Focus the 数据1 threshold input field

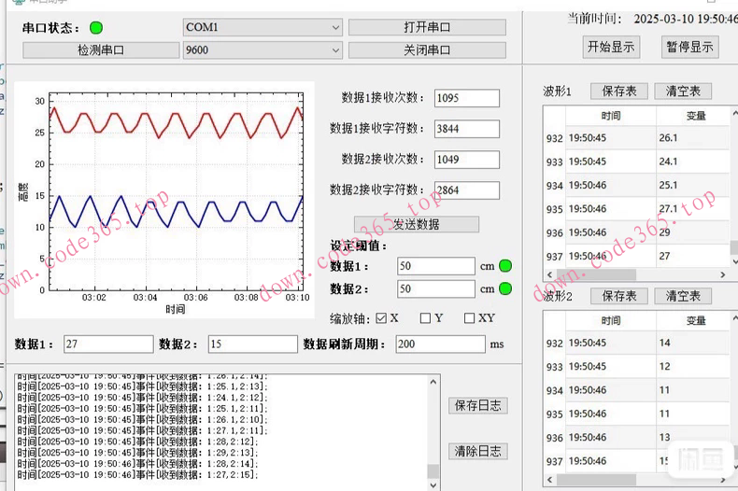click(436, 266)
